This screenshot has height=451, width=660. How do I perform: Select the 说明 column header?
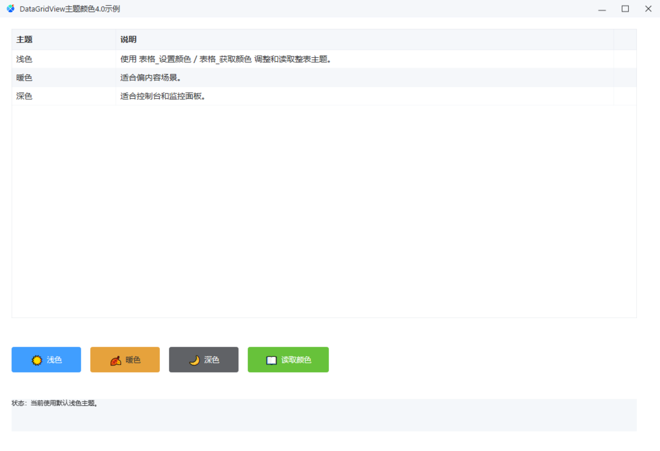tap(365, 39)
